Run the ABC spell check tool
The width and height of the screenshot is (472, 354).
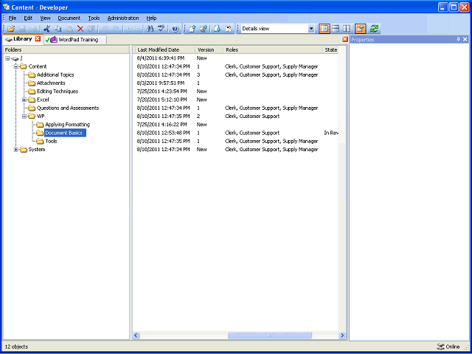pos(162,29)
